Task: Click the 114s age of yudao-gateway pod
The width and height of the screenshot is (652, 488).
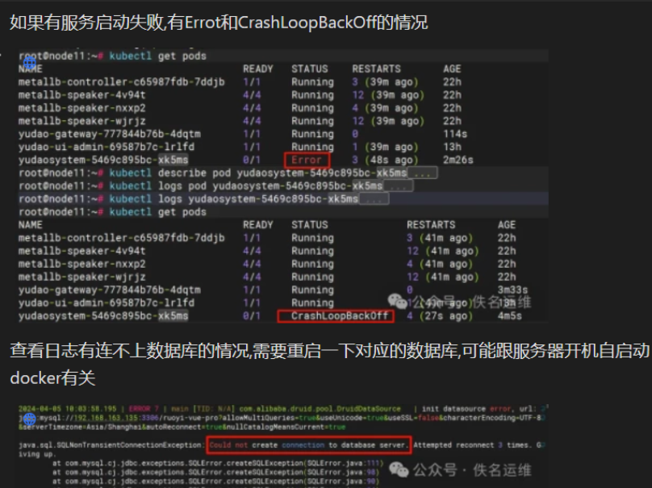Action: [x=455, y=134]
